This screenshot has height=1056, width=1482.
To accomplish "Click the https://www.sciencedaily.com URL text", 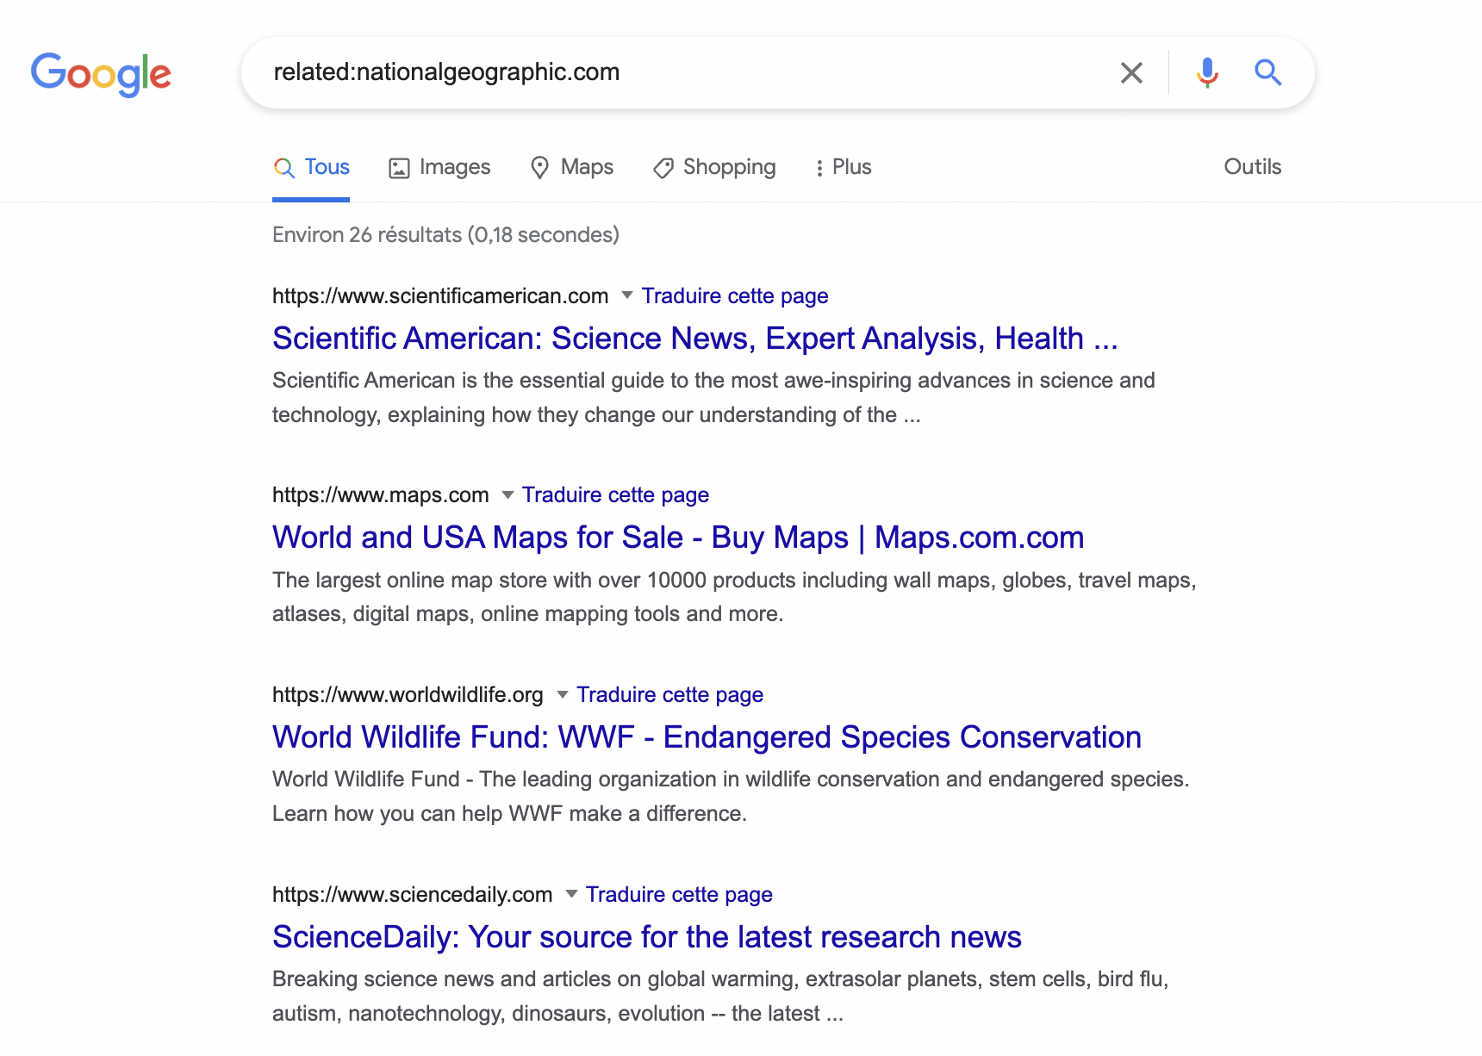I will (x=412, y=895).
